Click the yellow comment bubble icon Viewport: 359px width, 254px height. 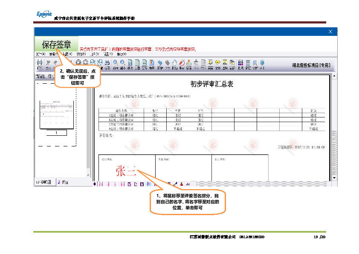pos(217,62)
